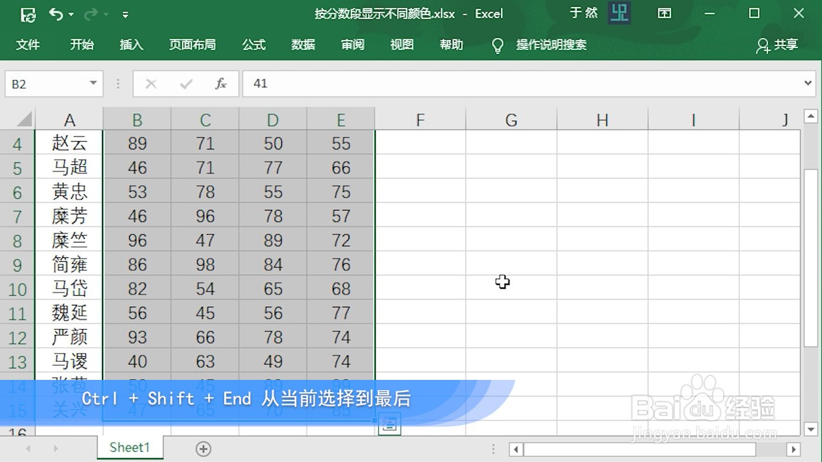Screen dimensions: 822x462
Task: Switch to the 数据 ribbon tab
Action: [x=302, y=45]
